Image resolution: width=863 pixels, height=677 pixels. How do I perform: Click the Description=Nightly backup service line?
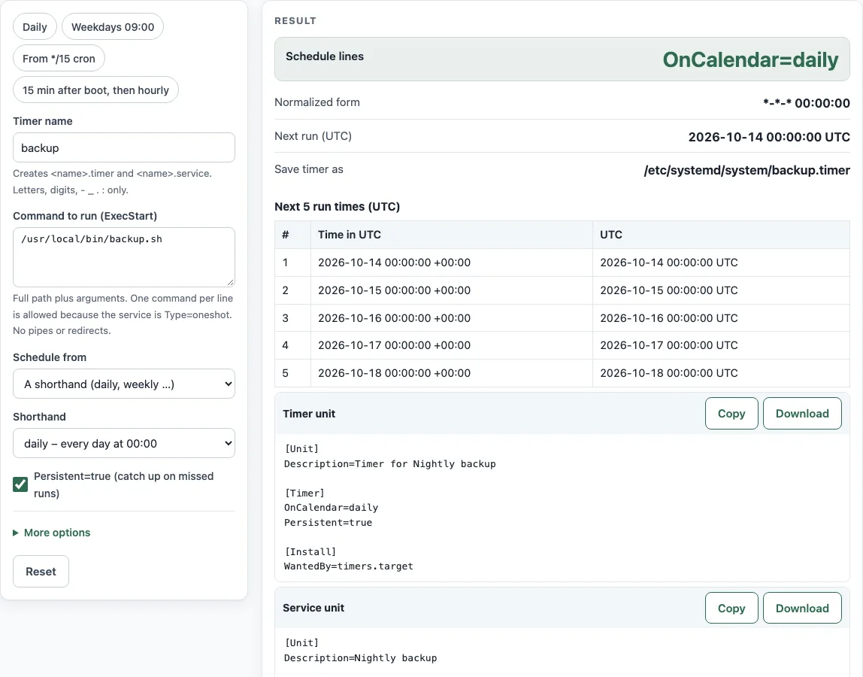pos(361,657)
